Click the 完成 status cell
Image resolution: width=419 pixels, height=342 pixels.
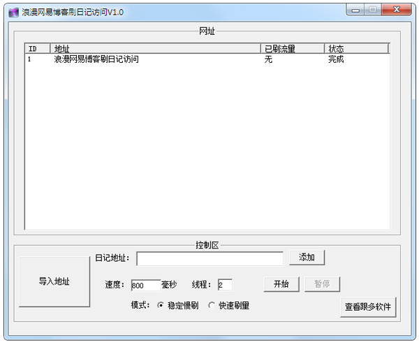(336, 59)
